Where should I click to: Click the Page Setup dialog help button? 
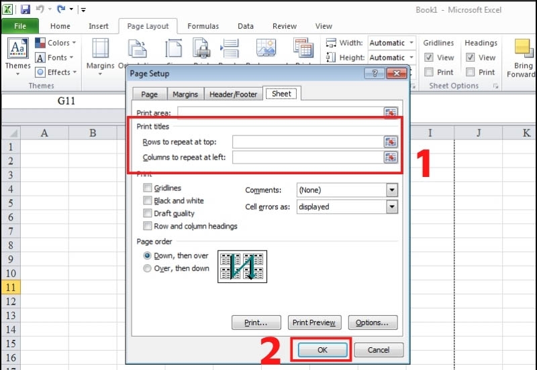[375, 73]
